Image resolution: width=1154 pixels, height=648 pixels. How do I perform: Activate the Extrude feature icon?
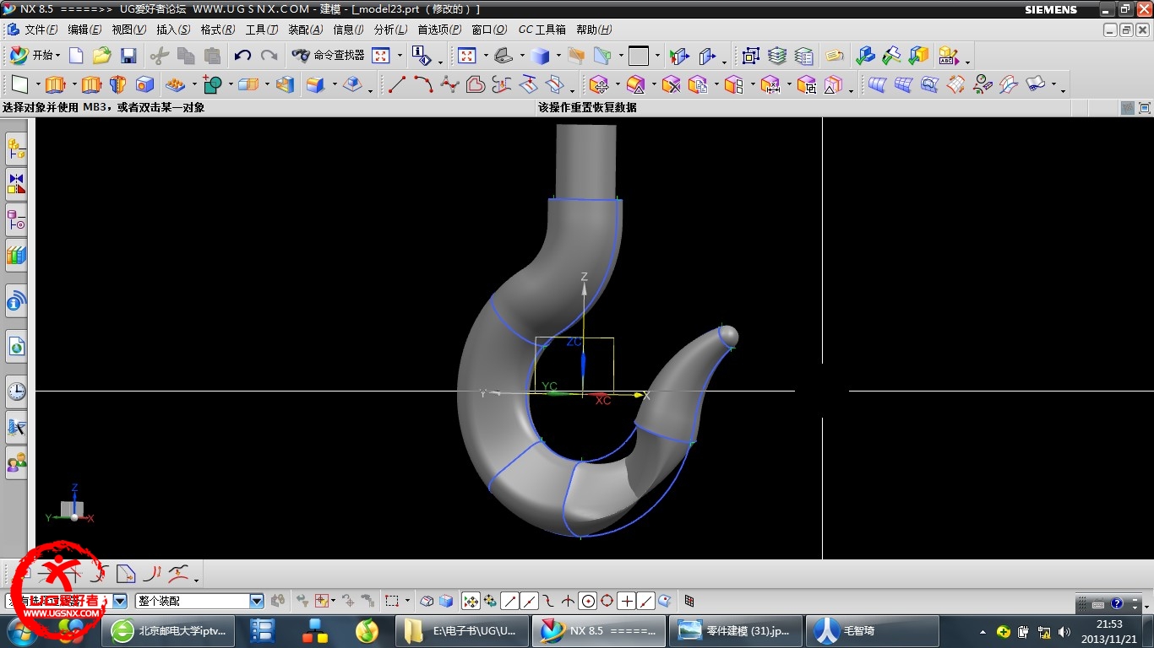[x=56, y=84]
